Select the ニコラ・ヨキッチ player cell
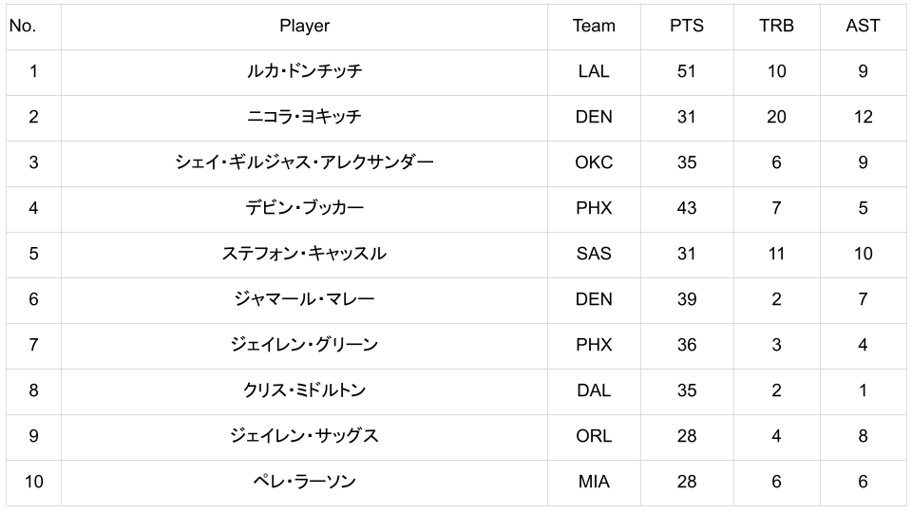The height and width of the screenshot is (513, 912). pyautogui.click(x=304, y=117)
